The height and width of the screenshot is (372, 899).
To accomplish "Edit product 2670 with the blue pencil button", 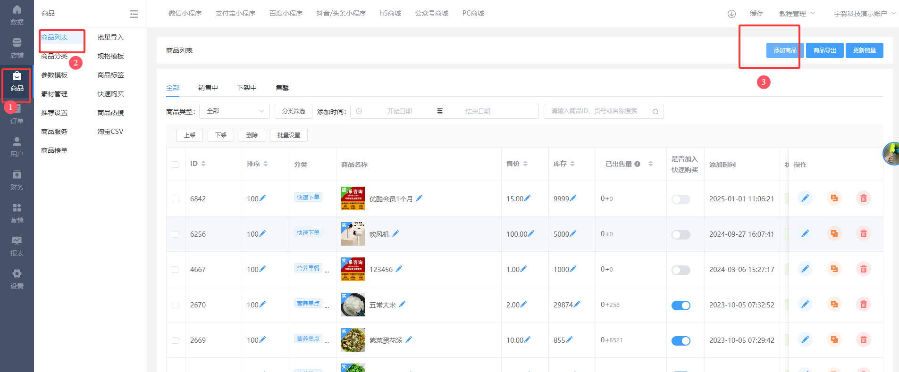I will point(805,304).
